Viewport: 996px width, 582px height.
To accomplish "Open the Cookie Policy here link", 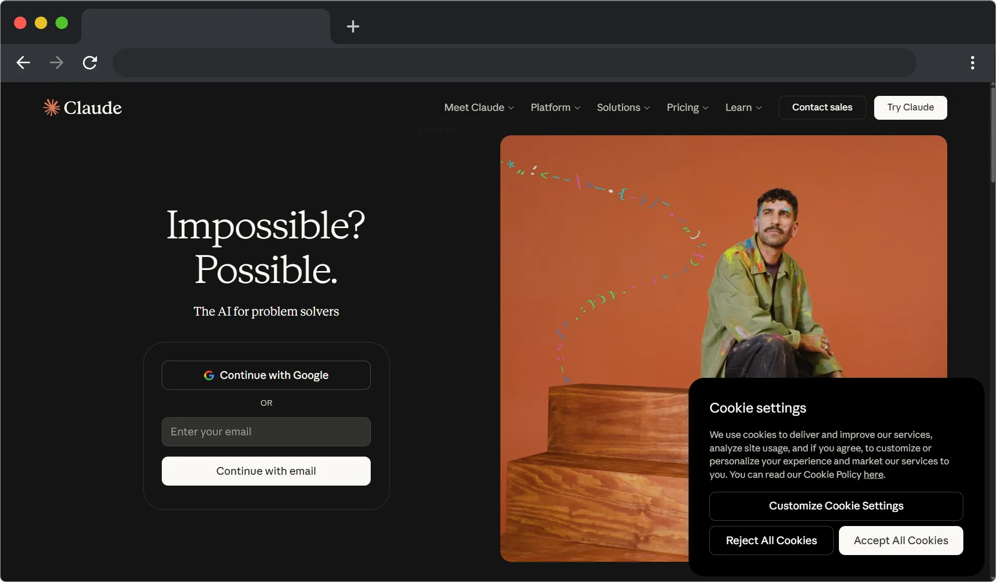I will tap(873, 475).
